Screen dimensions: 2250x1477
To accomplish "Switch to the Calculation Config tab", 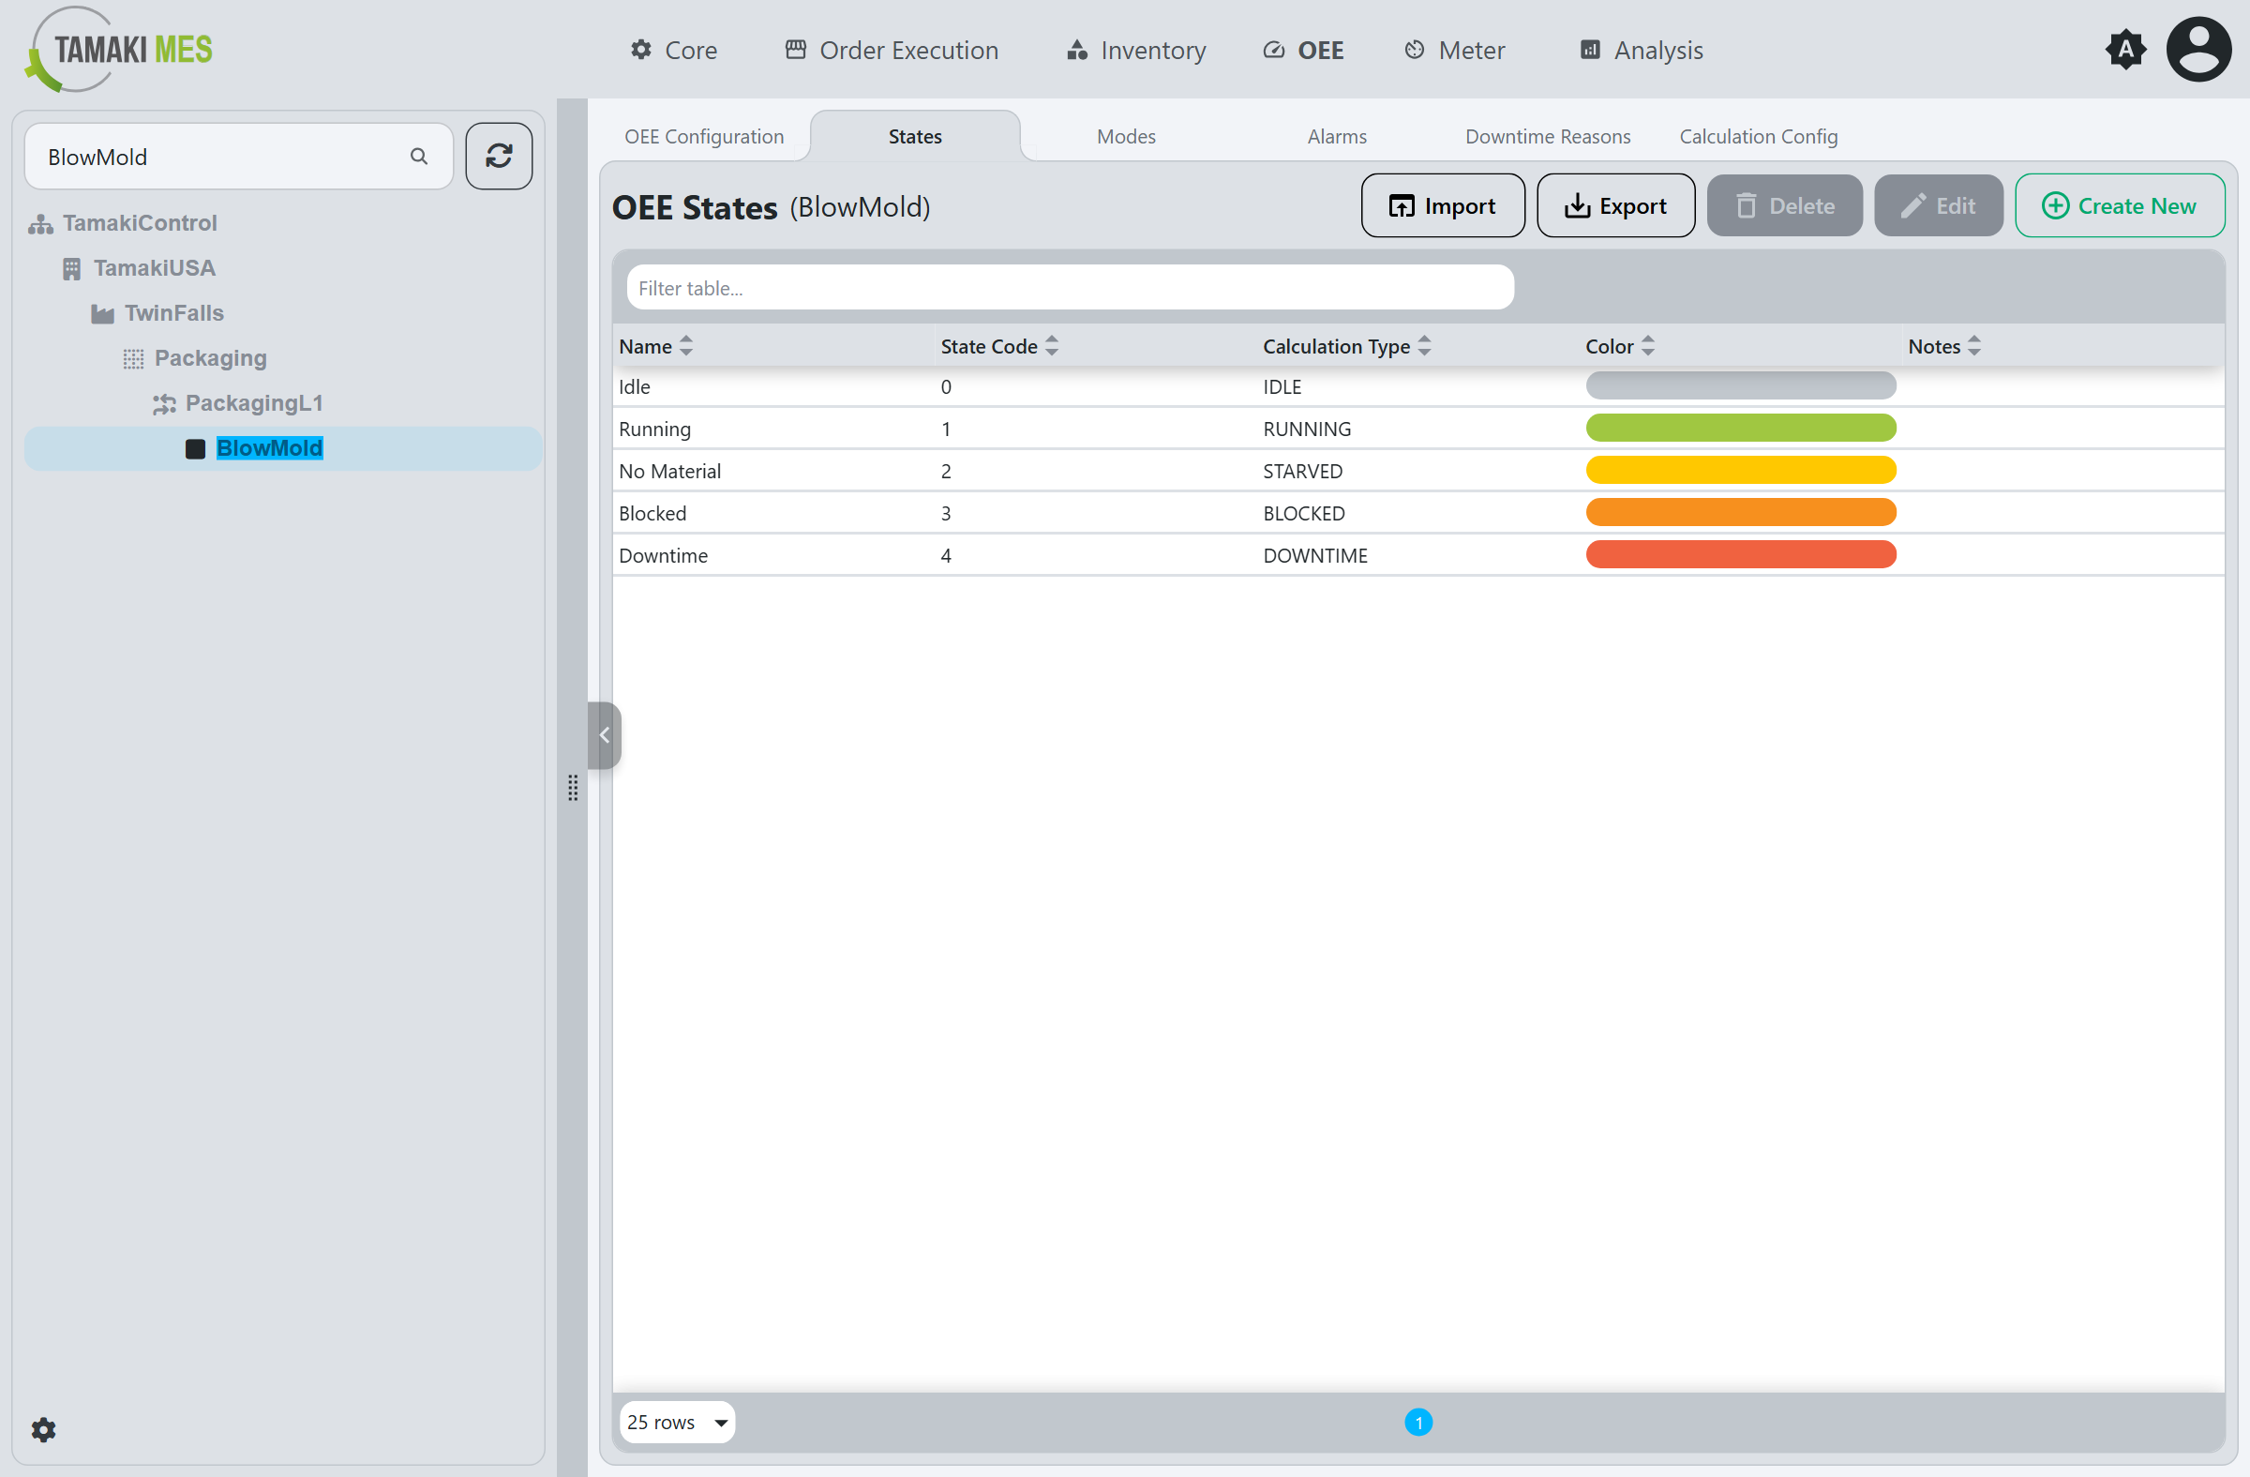I will coord(1759,136).
